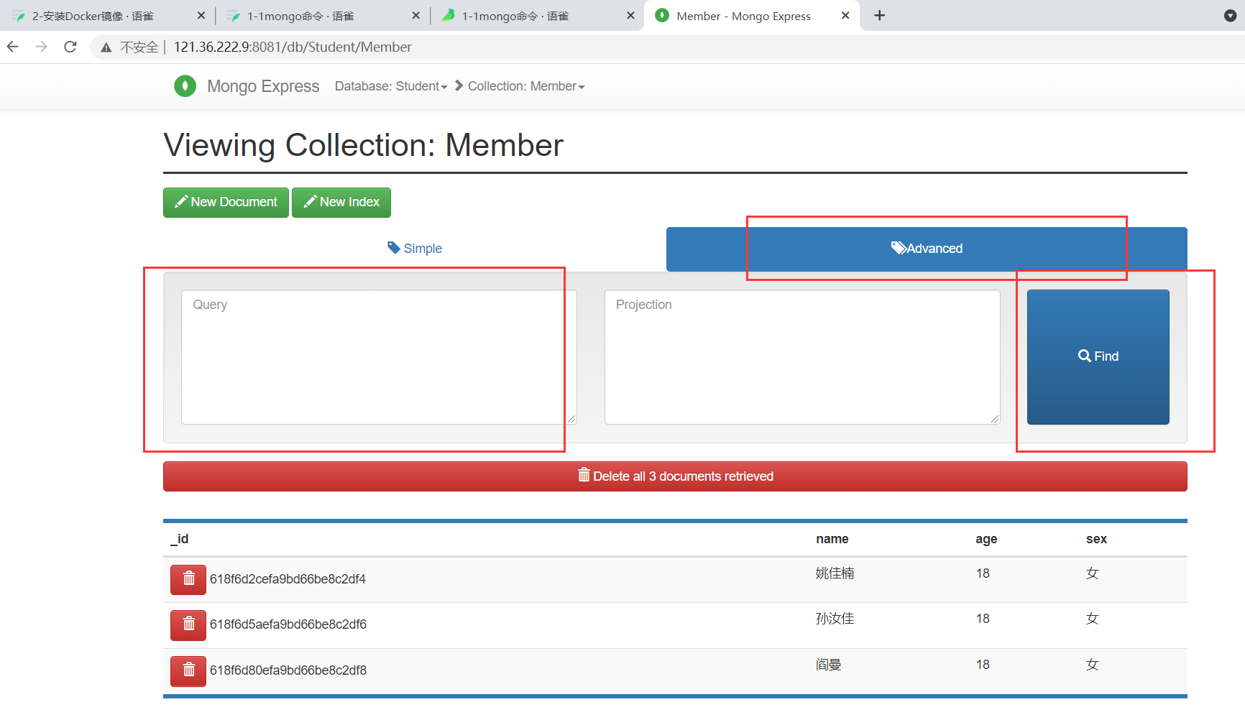Sort by the name column header
Viewport: 1245px width, 720px height.
coord(832,539)
